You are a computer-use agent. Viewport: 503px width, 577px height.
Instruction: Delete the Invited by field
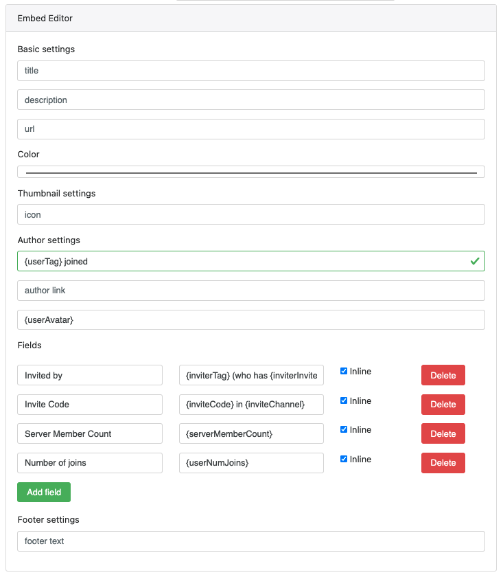pyautogui.click(x=443, y=375)
